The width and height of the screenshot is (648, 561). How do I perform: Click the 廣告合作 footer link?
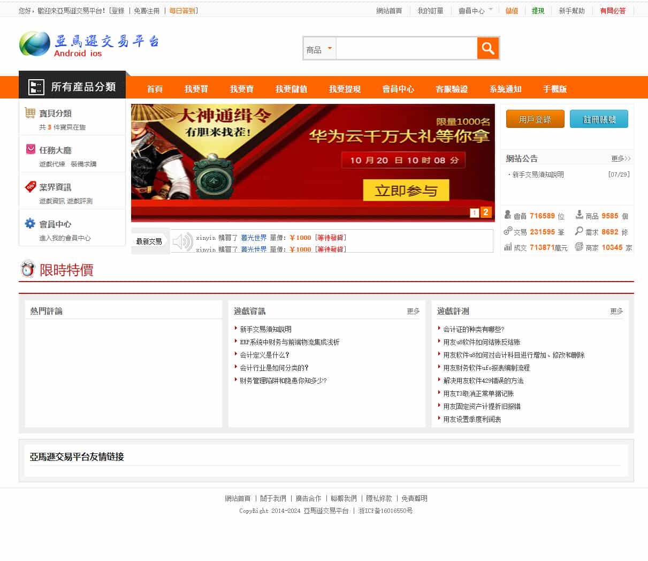[308, 498]
